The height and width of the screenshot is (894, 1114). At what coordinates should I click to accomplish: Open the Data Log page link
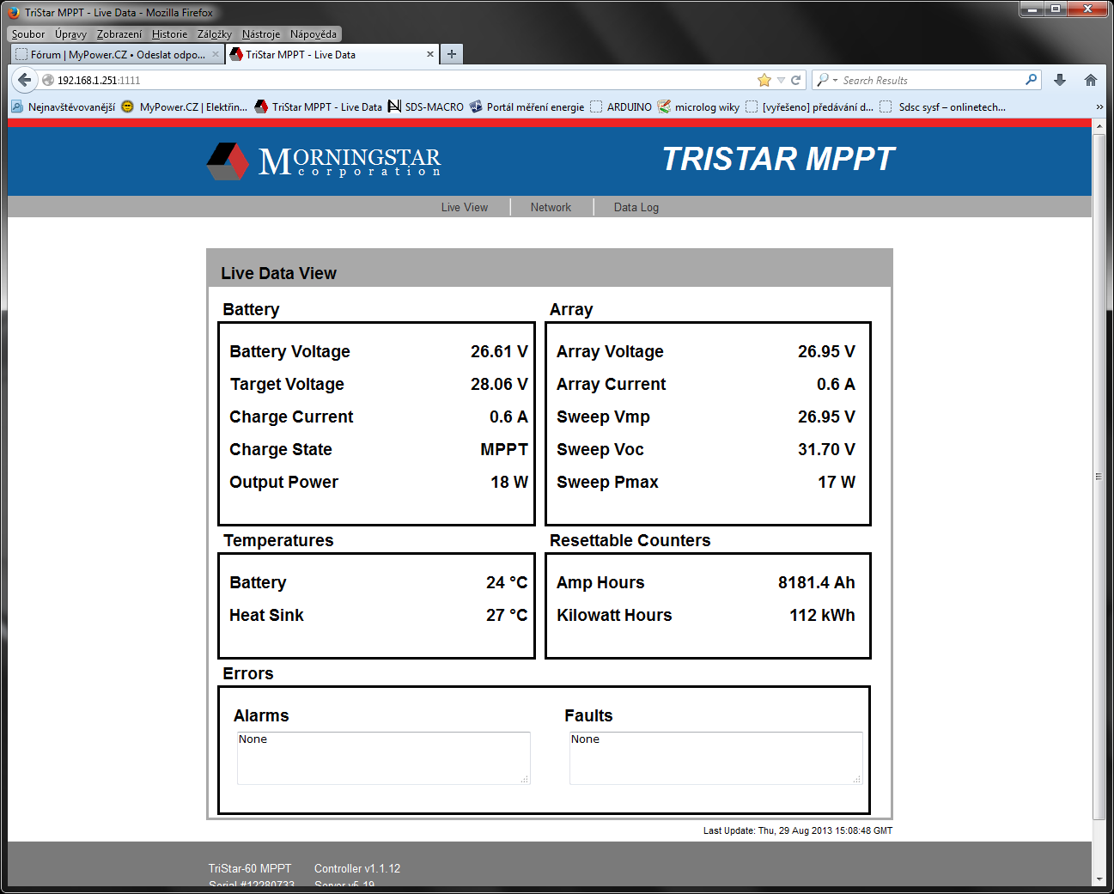click(x=636, y=207)
